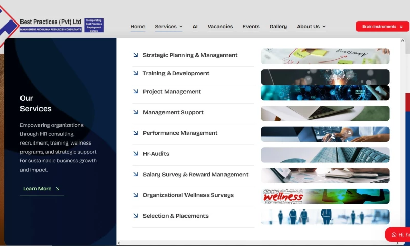Click the arrow icon beside Selection & Placements
Image resolution: width=410 pixels, height=246 pixels.
click(136, 216)
